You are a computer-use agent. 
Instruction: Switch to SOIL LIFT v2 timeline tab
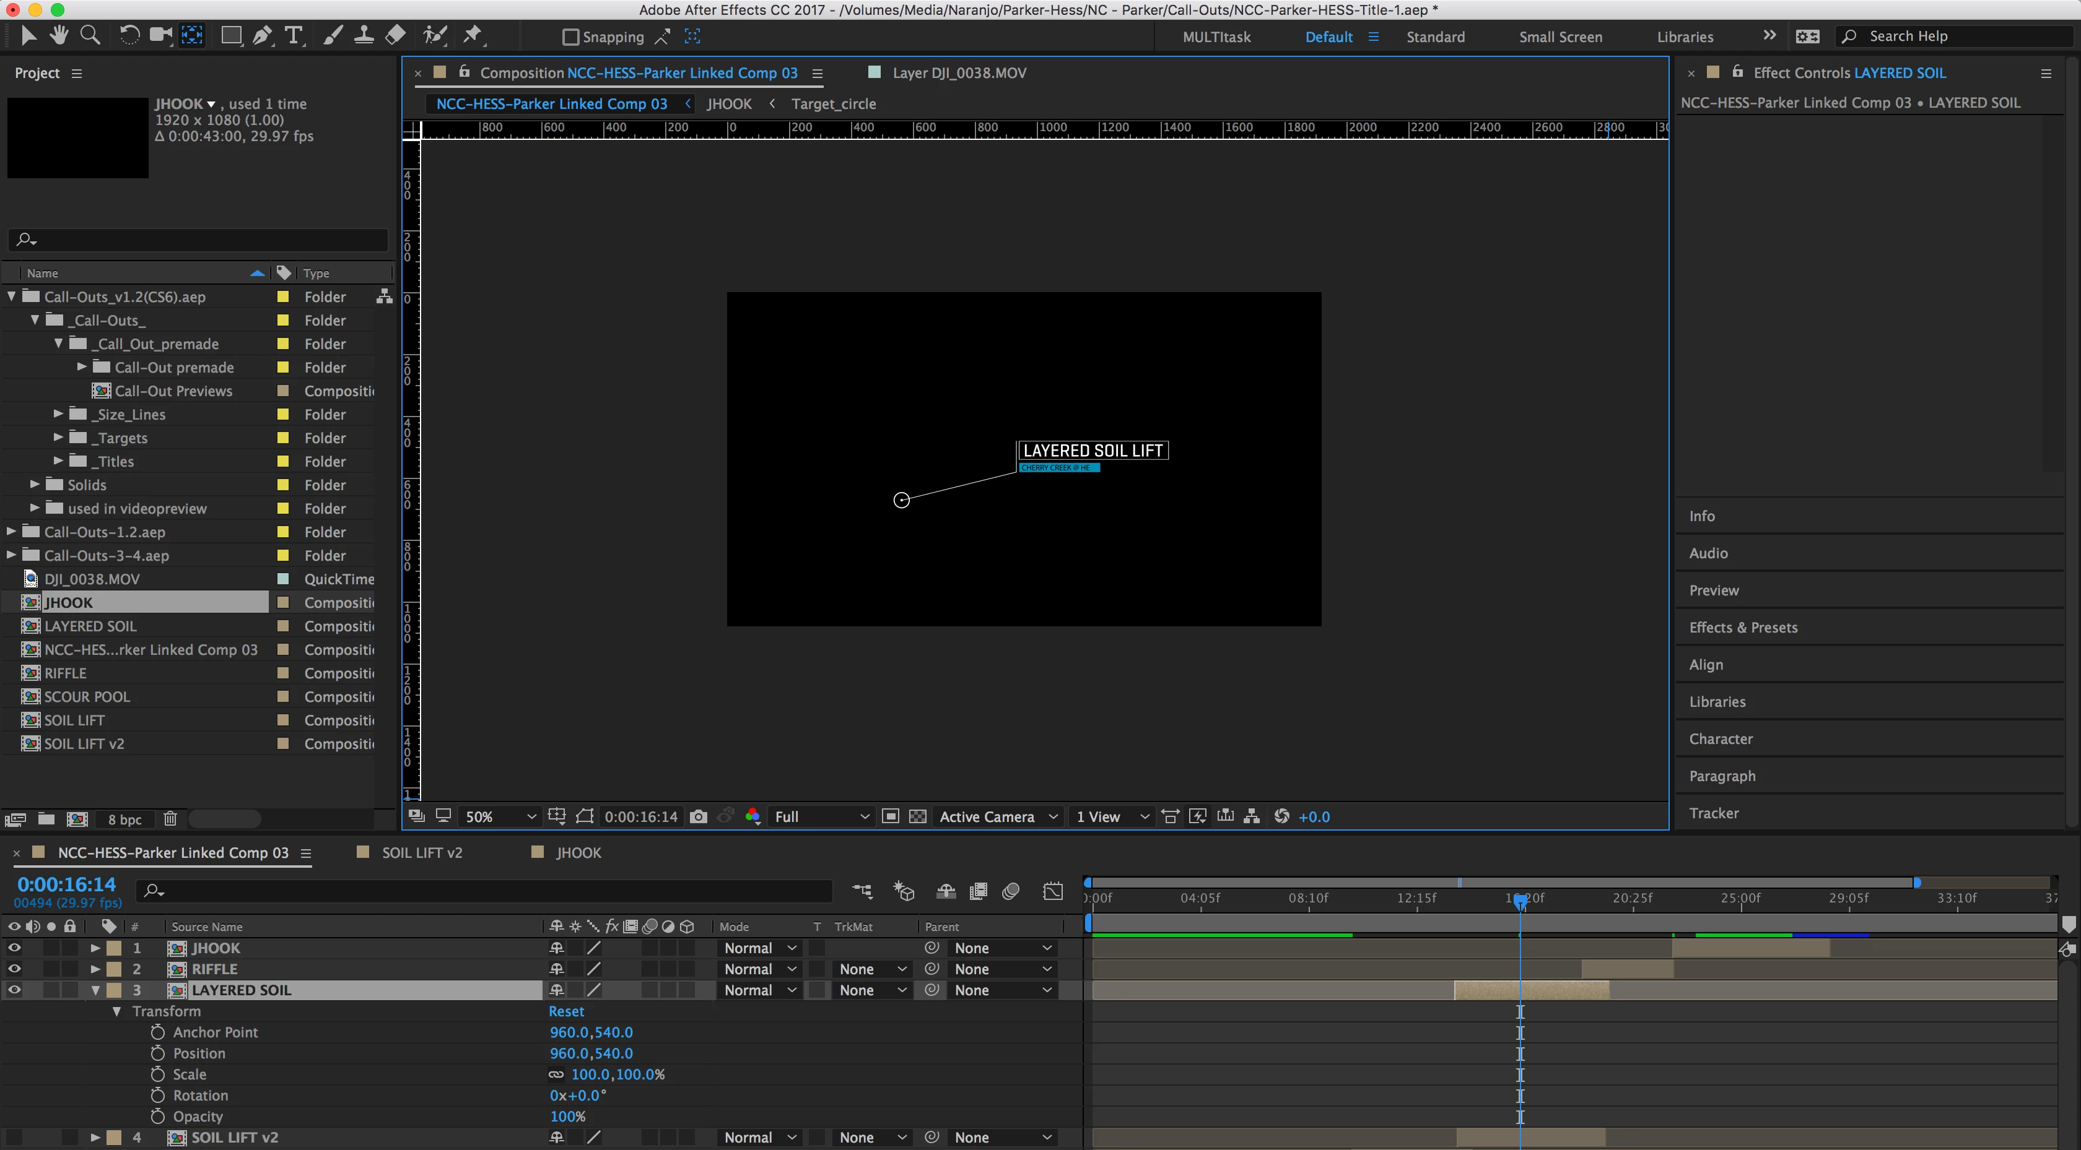pos(421,853)
